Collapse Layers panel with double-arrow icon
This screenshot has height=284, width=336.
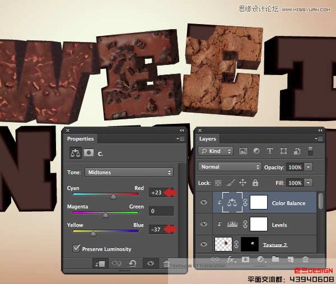point(320,131)
